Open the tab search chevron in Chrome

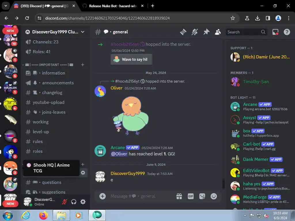click(6, 6)
